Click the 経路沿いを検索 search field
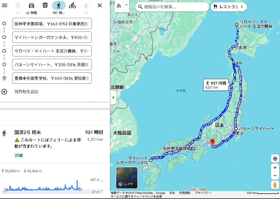Viewport: 280px width, 199px height. [172, 7]
